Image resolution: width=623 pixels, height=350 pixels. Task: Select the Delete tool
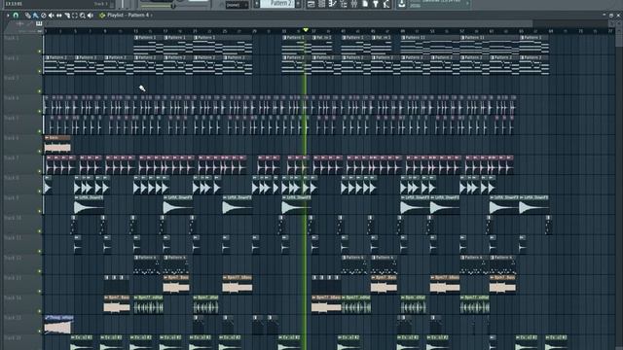click(x=43, y=16)
